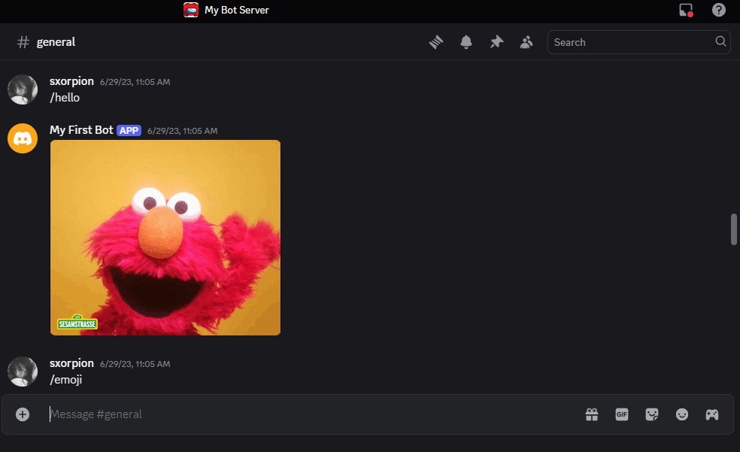Viewport: 740px width, 452px height.
Task: Open the Elmo waving GIF image
Action: click(165, 238)
